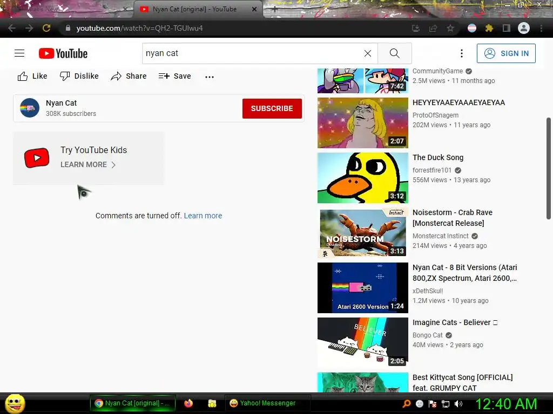Screen dimensions: 553x414
Task: Click The Duck Song title
Action: pos(437,157)
